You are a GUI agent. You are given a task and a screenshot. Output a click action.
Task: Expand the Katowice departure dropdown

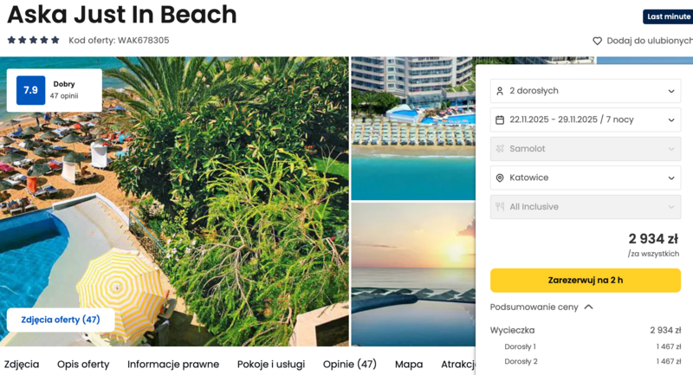(x=585, y=178)
